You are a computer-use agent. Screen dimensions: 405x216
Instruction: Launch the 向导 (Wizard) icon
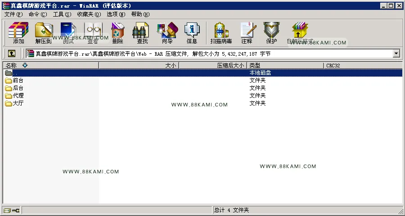(167, 33)
